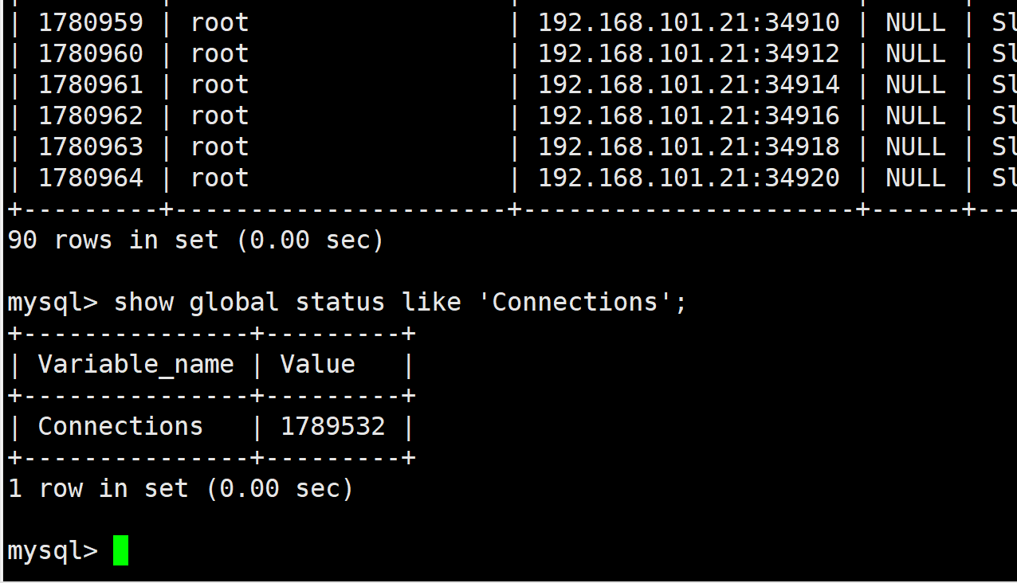1017x583 pixels.
Task: Click process ID 1780961
Action: click(91, 84)
